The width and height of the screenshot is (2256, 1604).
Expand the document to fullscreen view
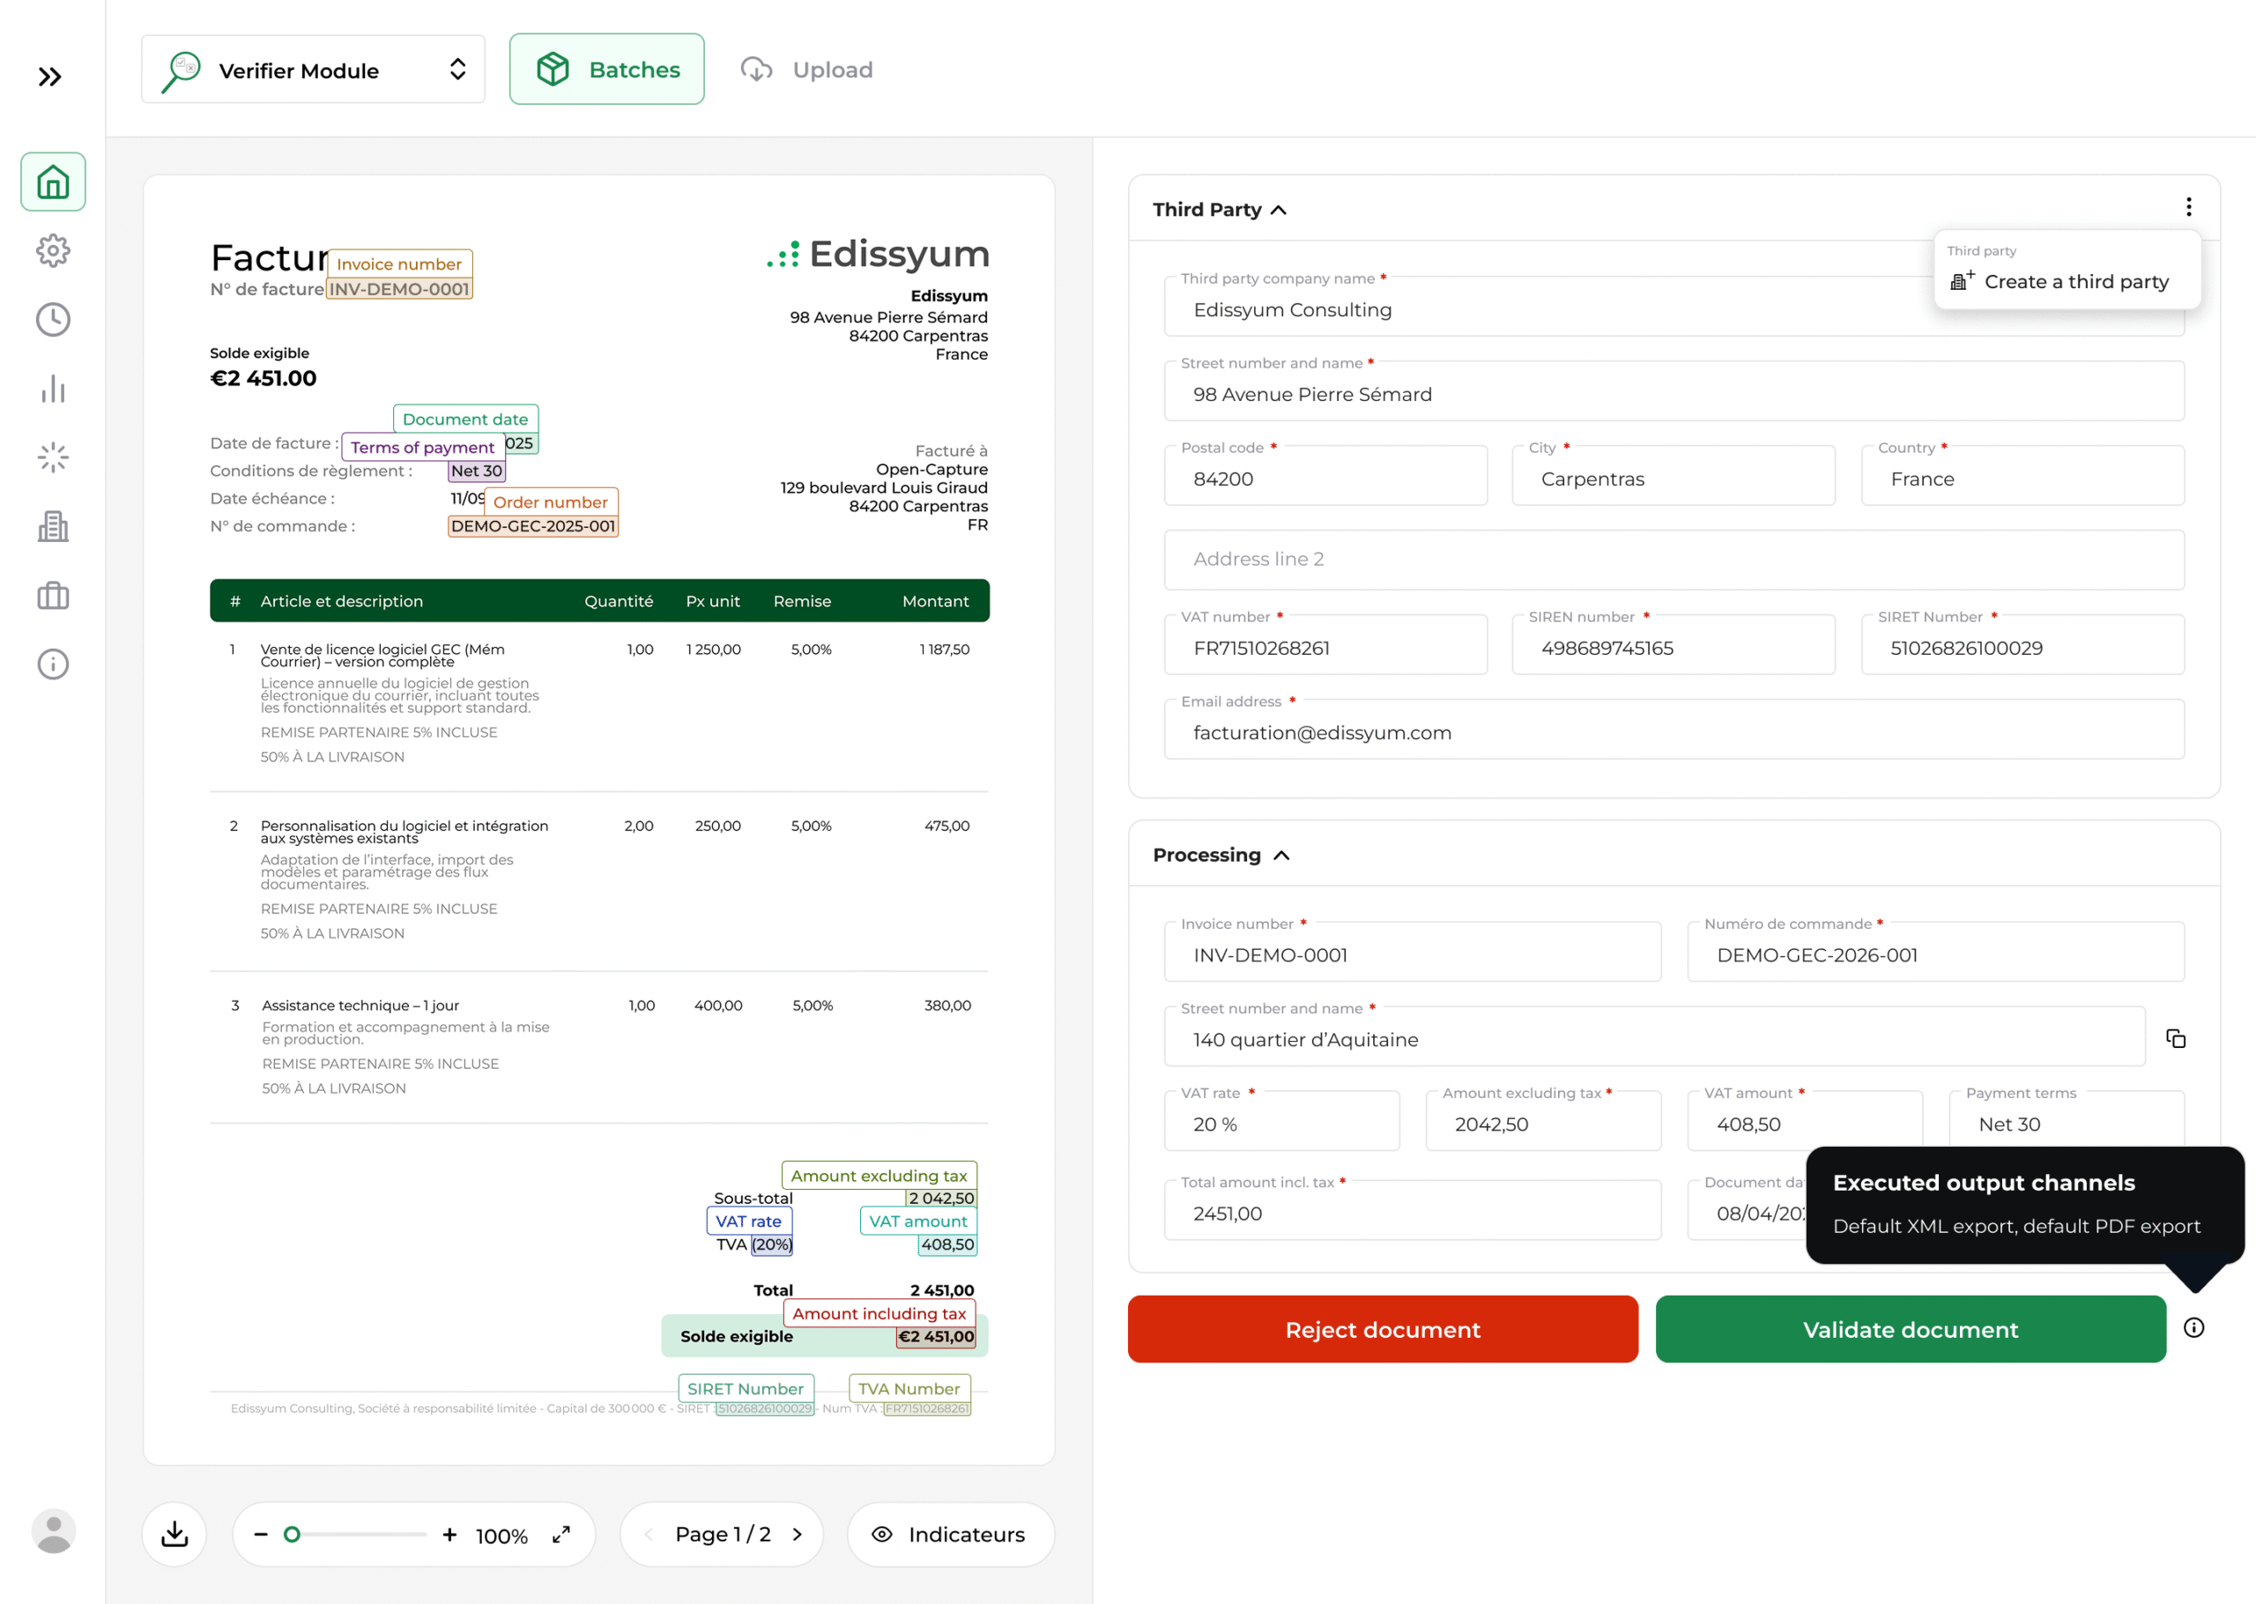pos(560,1533)
